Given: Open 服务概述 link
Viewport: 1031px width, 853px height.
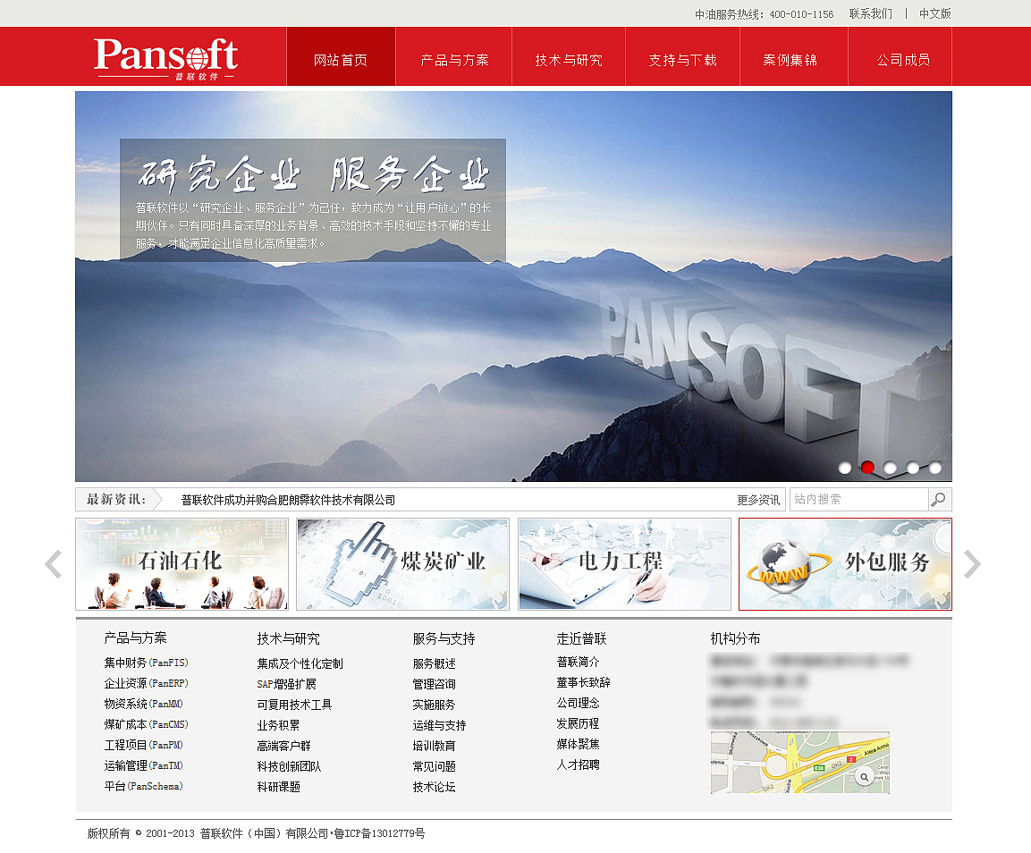Looking at the screenshot, I should pos(434,663).
